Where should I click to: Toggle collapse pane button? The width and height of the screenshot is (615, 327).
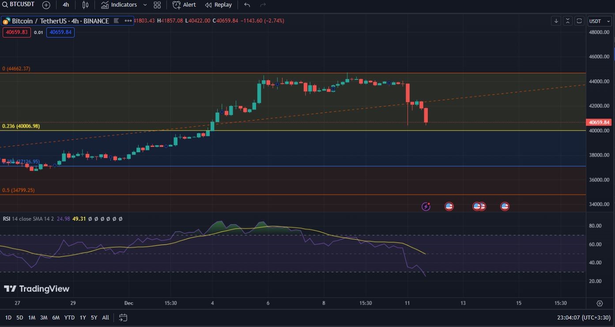(x=568, y=21)
